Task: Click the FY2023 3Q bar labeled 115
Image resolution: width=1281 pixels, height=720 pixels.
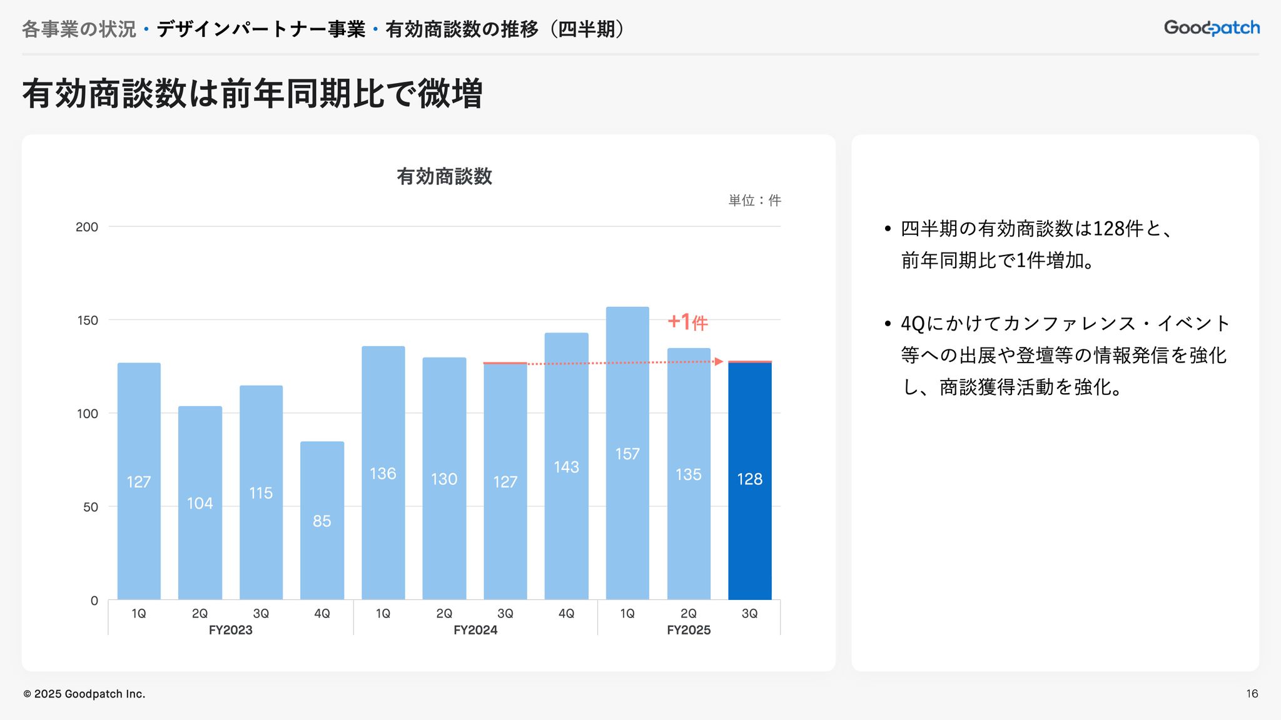Action: click(x=261, y=492)
